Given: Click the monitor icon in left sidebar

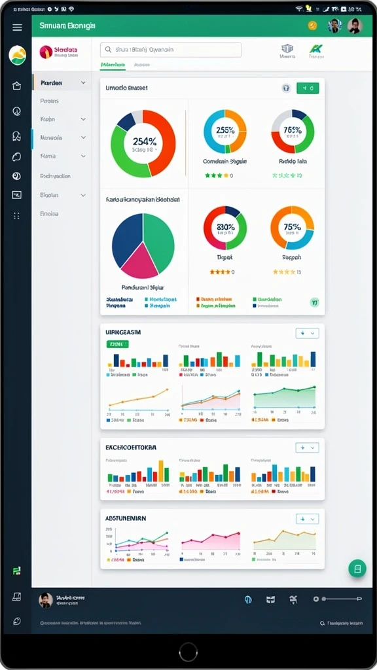Looking at the screenshot, I should coord(16,195).
